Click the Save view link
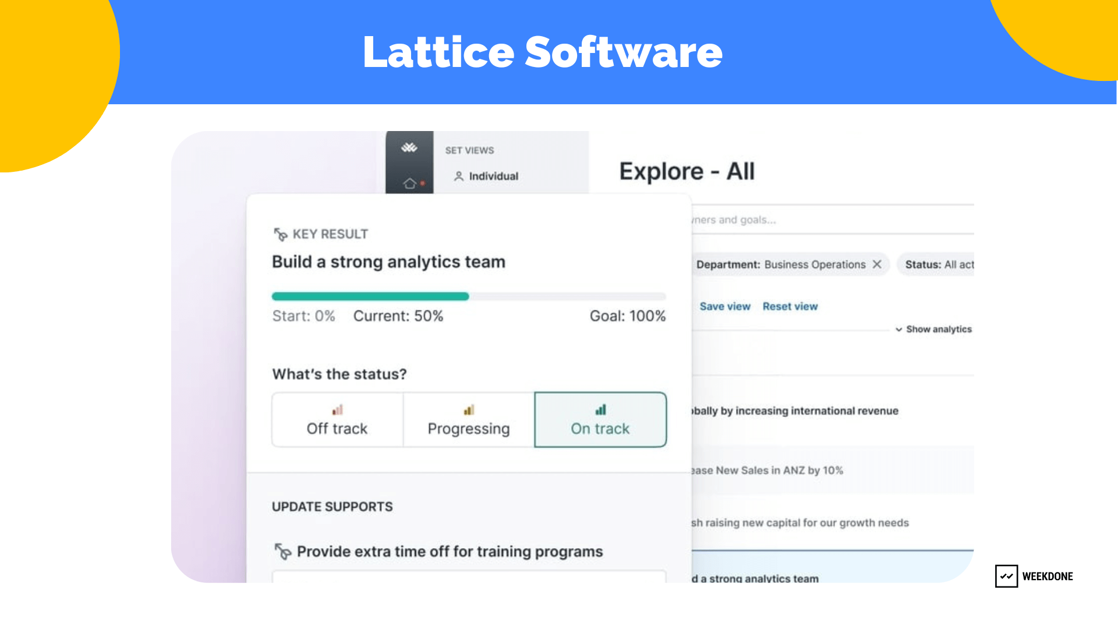Image resolution: width=1118 pixels, height=629 pixels. (x=725, y=306)
